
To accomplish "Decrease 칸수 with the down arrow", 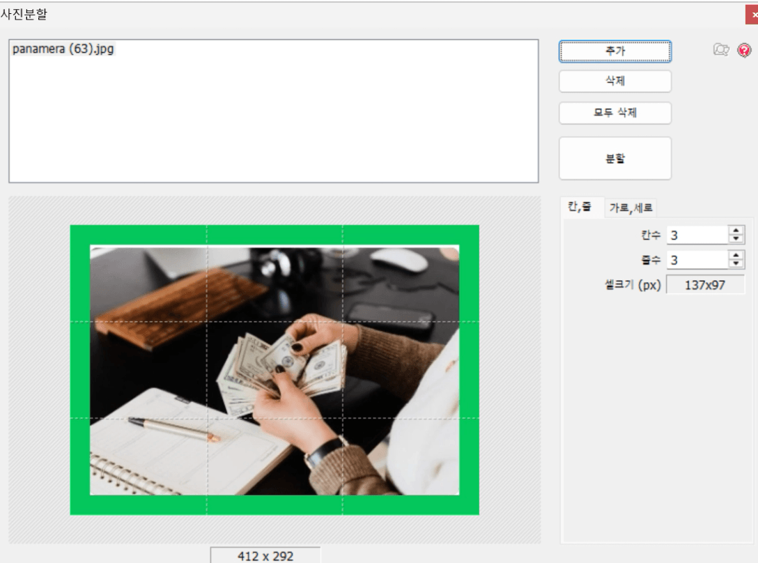I will tap(736, 239).
